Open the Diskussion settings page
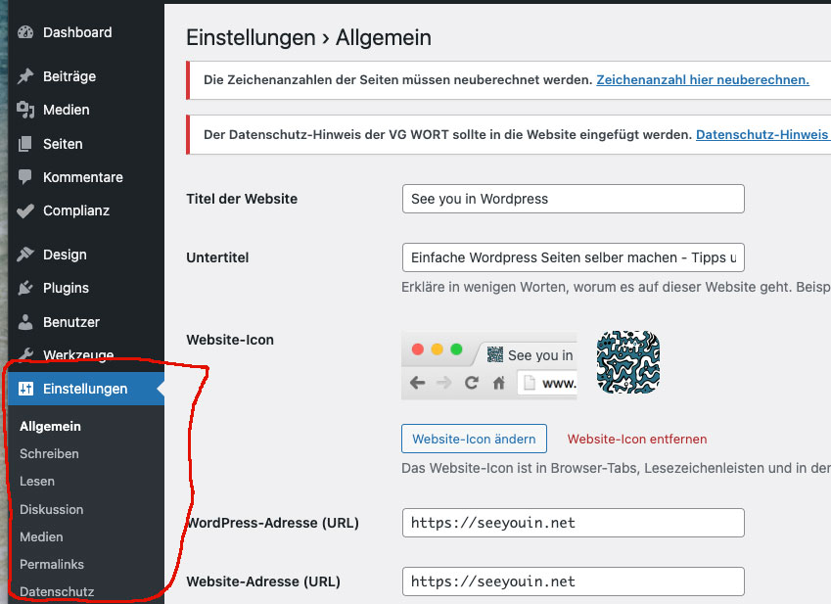831x604 pixels. point(51,509)
